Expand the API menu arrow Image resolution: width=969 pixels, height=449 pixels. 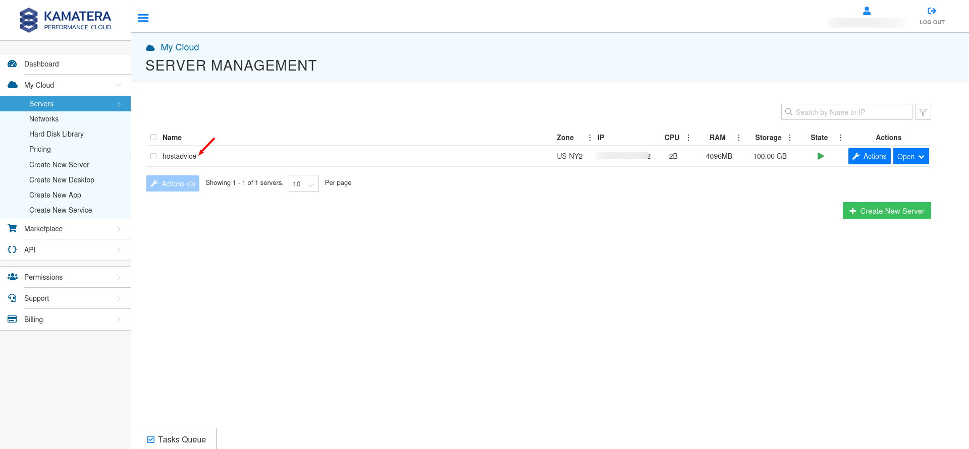[x=119, y=250]
